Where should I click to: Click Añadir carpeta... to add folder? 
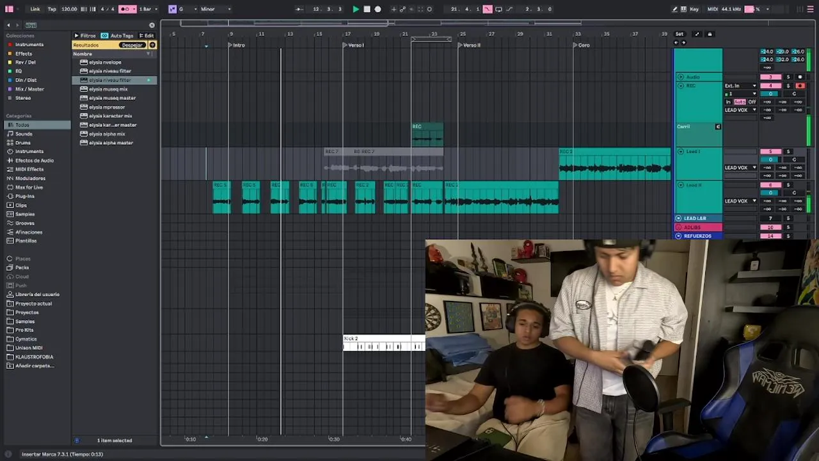pos(35,366)
